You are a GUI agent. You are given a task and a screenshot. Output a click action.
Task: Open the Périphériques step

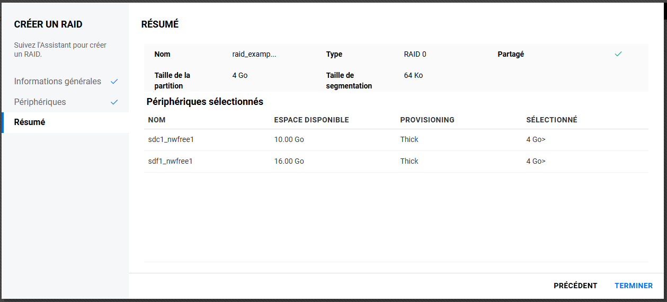tap(40, 102)
